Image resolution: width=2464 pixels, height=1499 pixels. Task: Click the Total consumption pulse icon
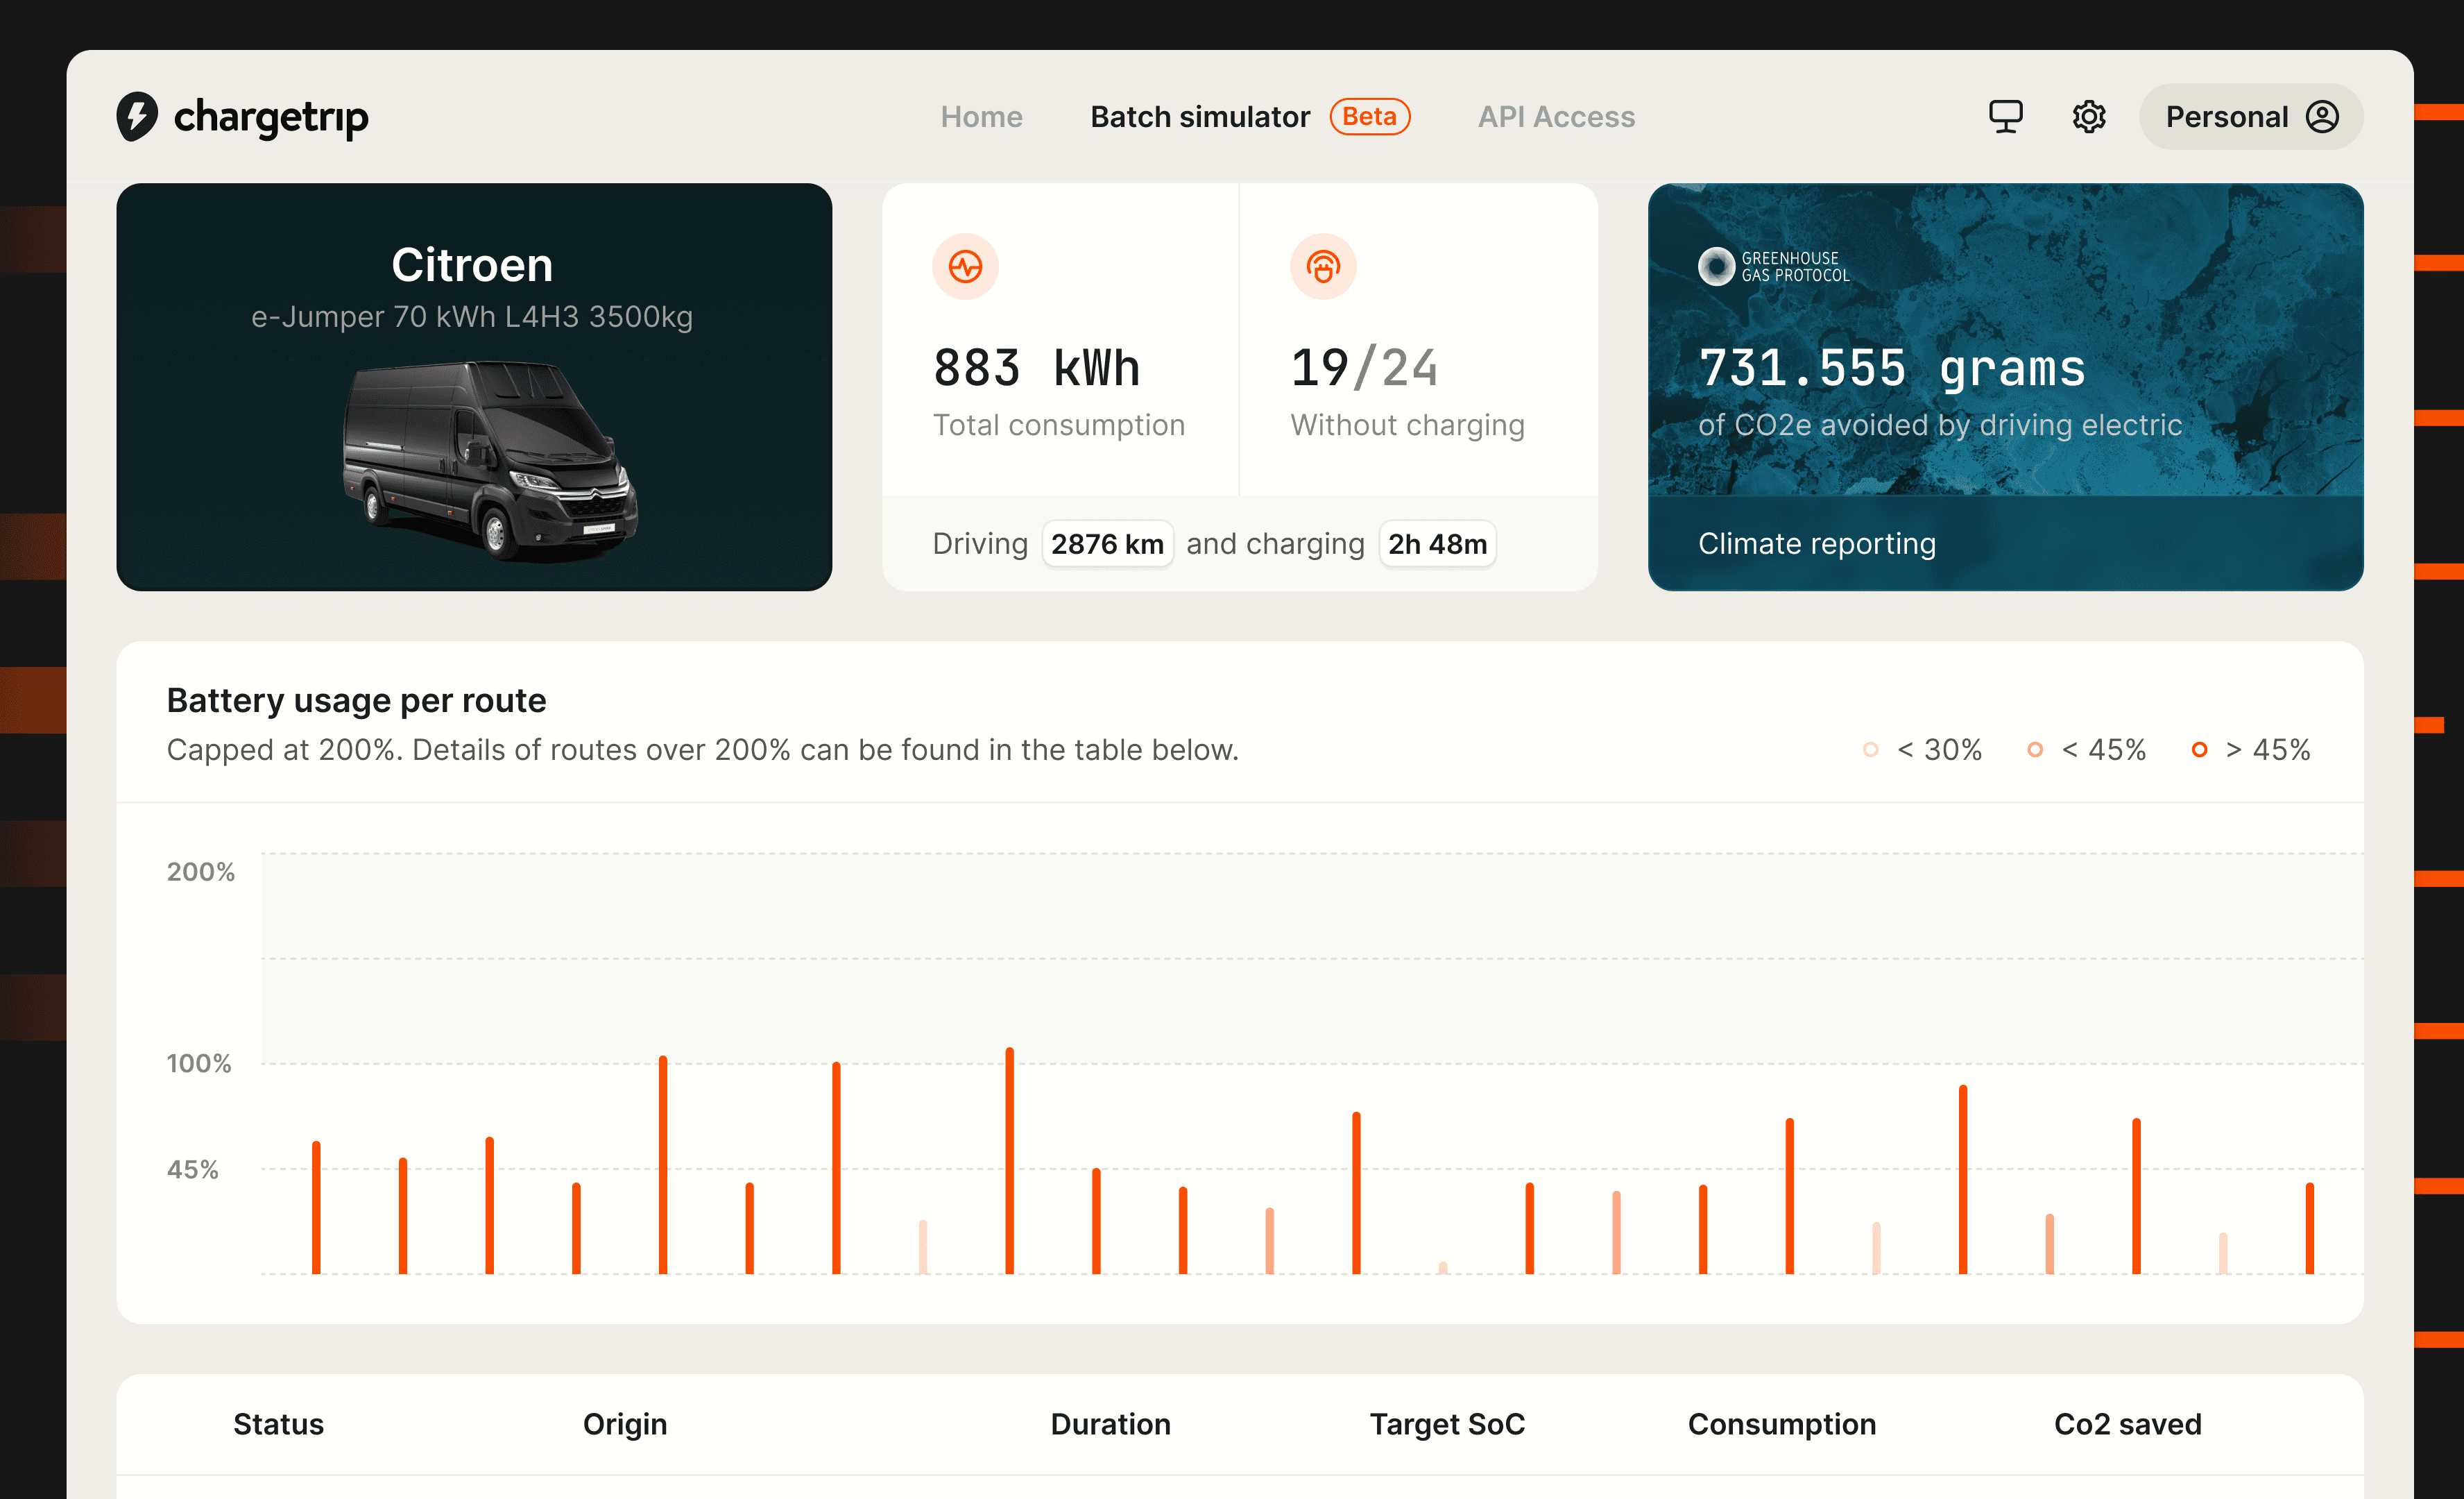click(965, 266)
